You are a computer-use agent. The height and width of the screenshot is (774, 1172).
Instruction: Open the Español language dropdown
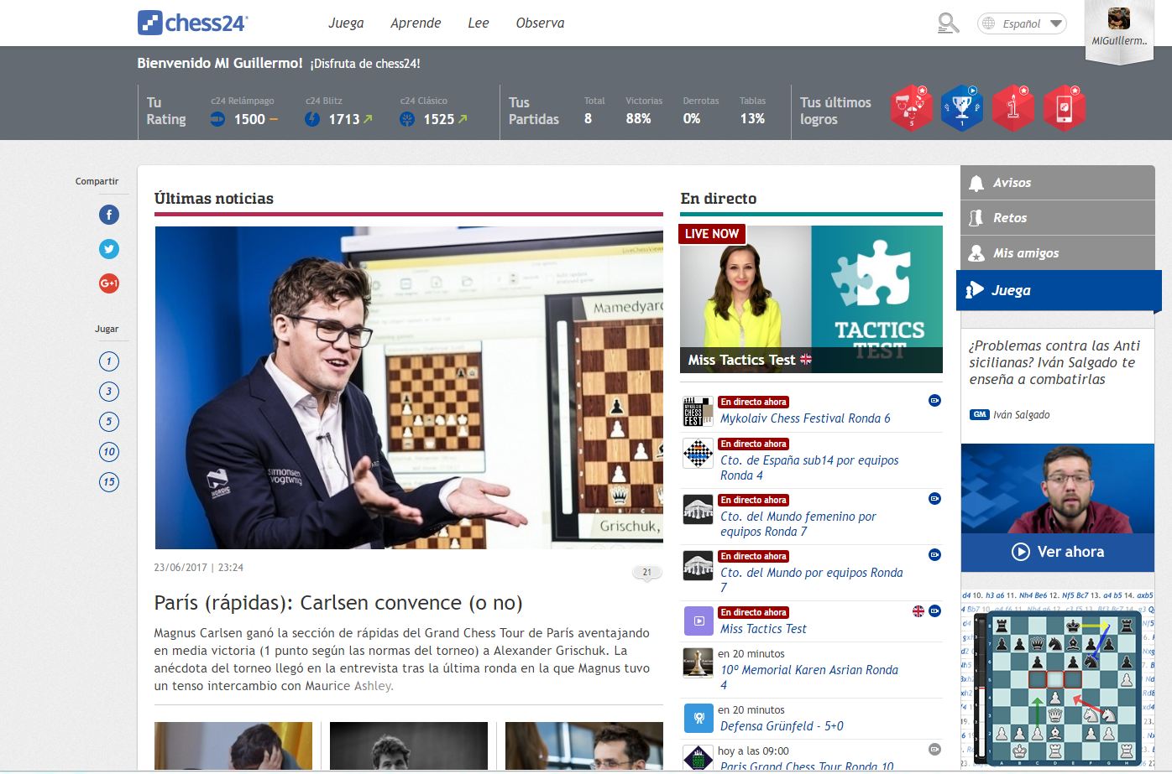pos(1021,23)
